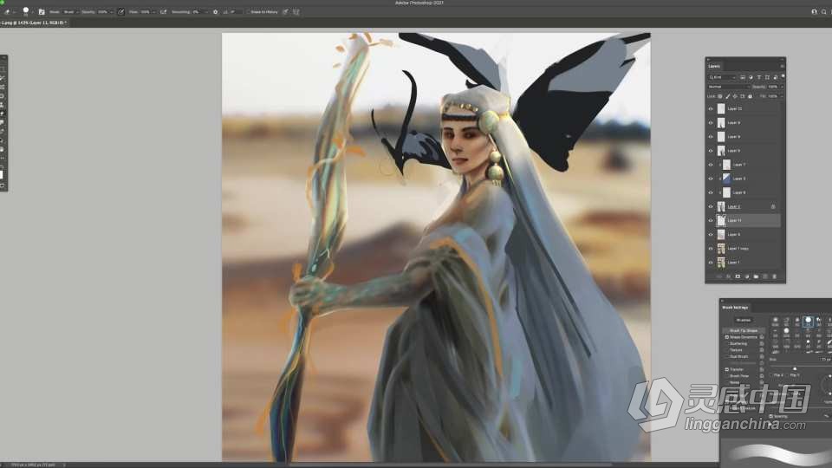Open the layer blend mode Normal dropdown
Screen dimensions: 832x468
(x=728, y=87)
